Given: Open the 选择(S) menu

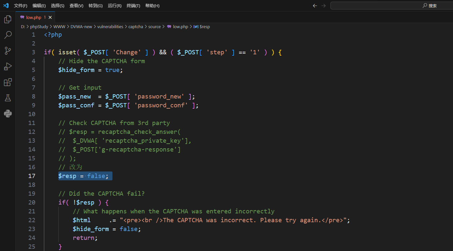Looking at the screenshot, I should (x=58, y=6).
